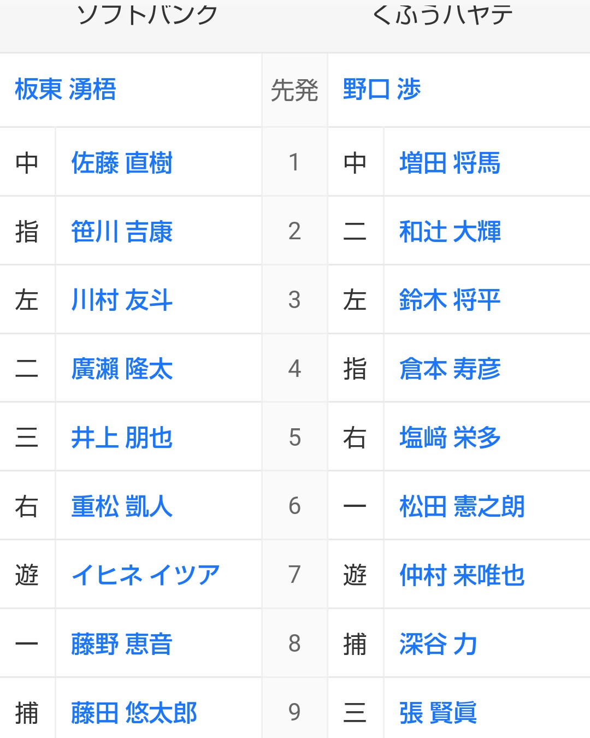Open starting pitcher 野口 渉 profile

[x=382, y=90]
